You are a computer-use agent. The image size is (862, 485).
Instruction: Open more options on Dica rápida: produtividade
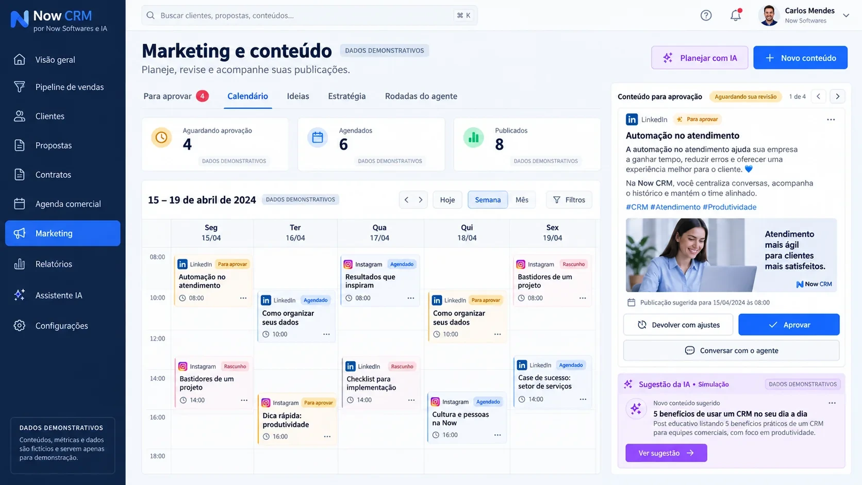327,437
